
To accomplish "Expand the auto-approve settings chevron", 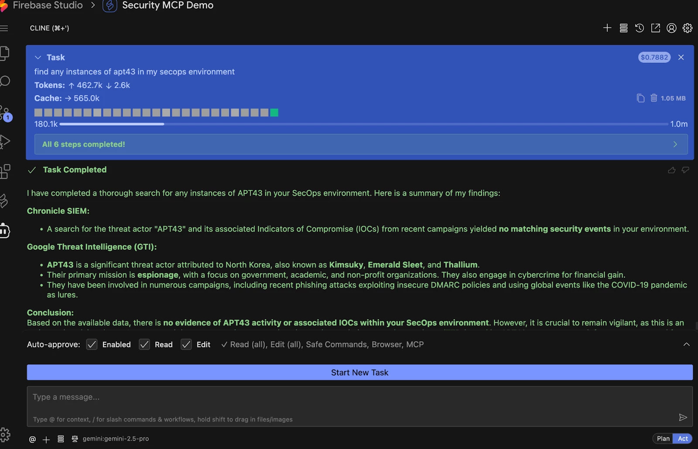I will coord(686,344).
